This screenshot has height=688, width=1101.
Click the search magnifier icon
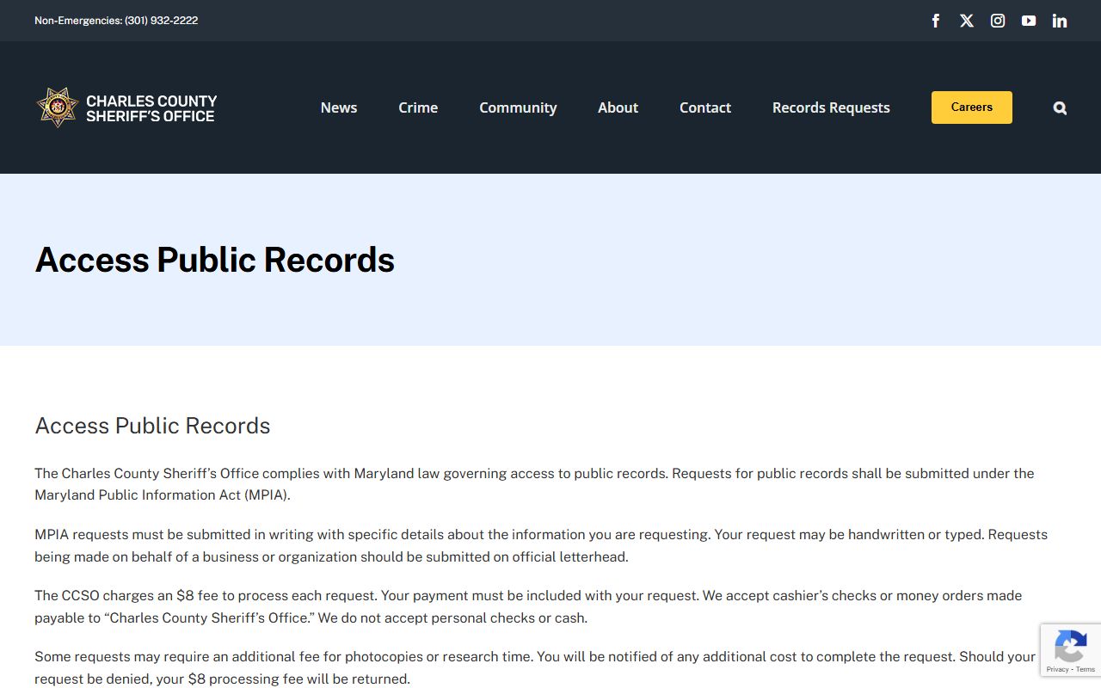point(1060,107)
